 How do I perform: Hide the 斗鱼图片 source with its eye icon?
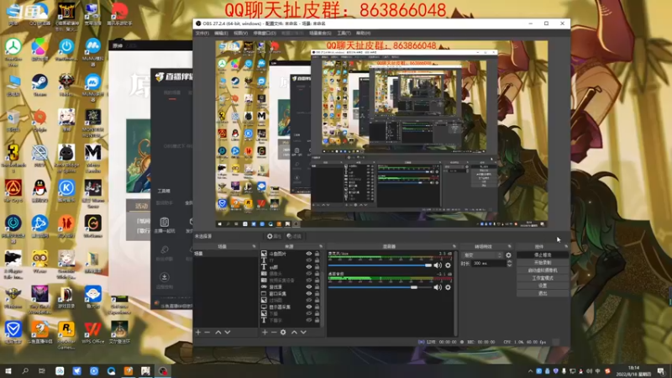pyautogui.click(x=308, y=254)
